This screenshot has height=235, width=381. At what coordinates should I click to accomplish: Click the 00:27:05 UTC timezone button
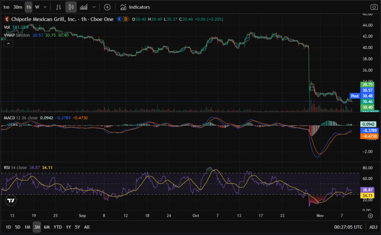[349, 227]
